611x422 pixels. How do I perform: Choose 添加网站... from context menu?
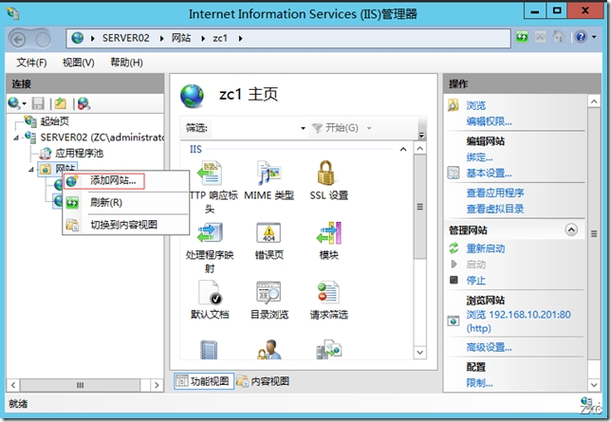pos(126,180)
